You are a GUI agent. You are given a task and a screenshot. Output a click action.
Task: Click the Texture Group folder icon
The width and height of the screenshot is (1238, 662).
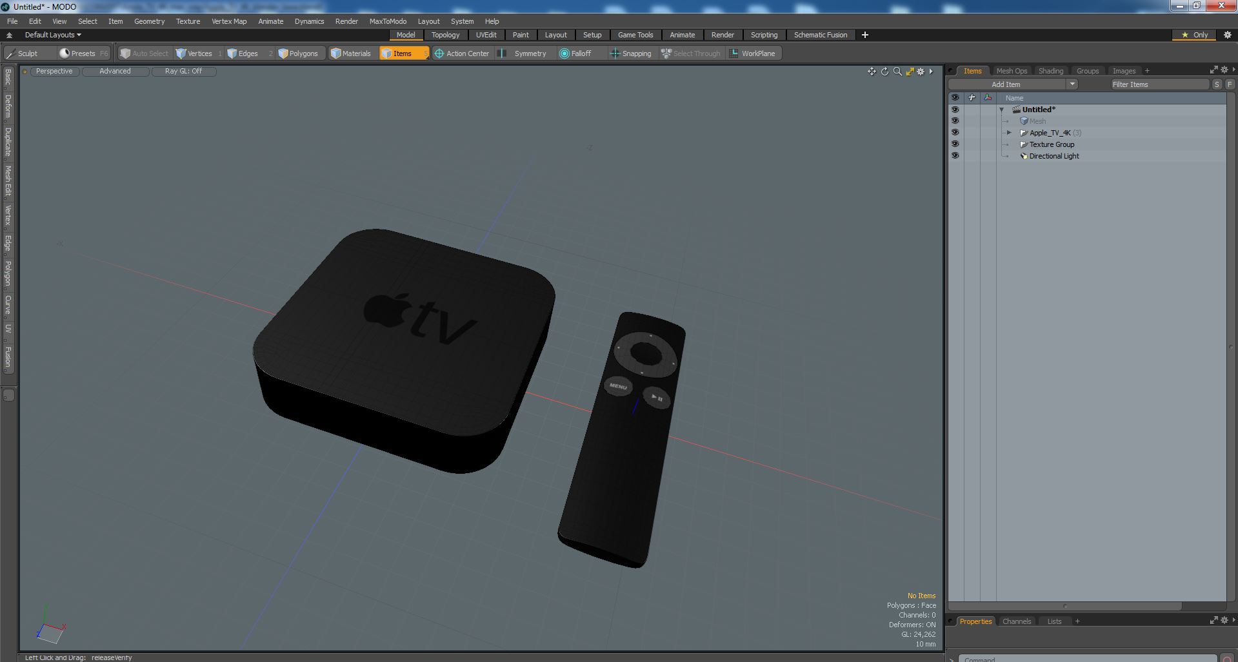point(1023,144)
